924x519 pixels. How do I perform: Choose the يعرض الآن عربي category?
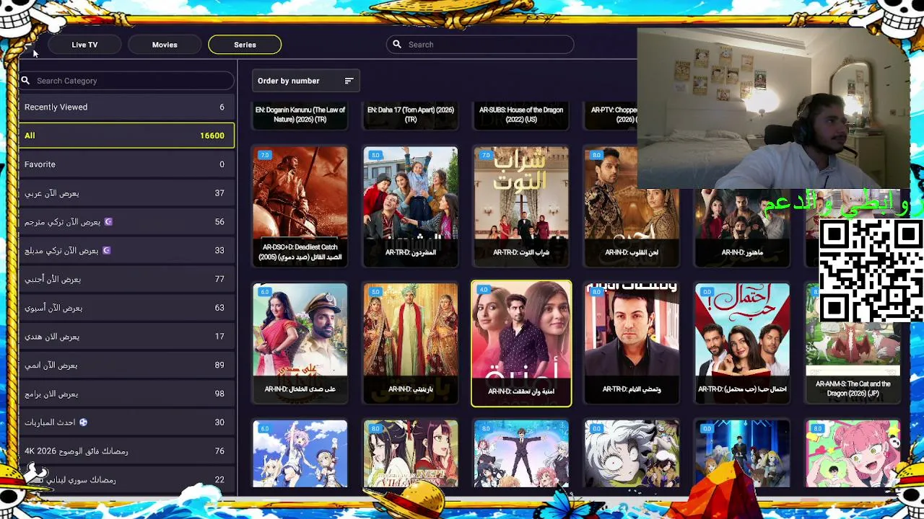(x=126, y=193)
